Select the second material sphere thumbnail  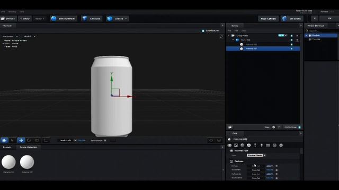click(x=27, y=162)
